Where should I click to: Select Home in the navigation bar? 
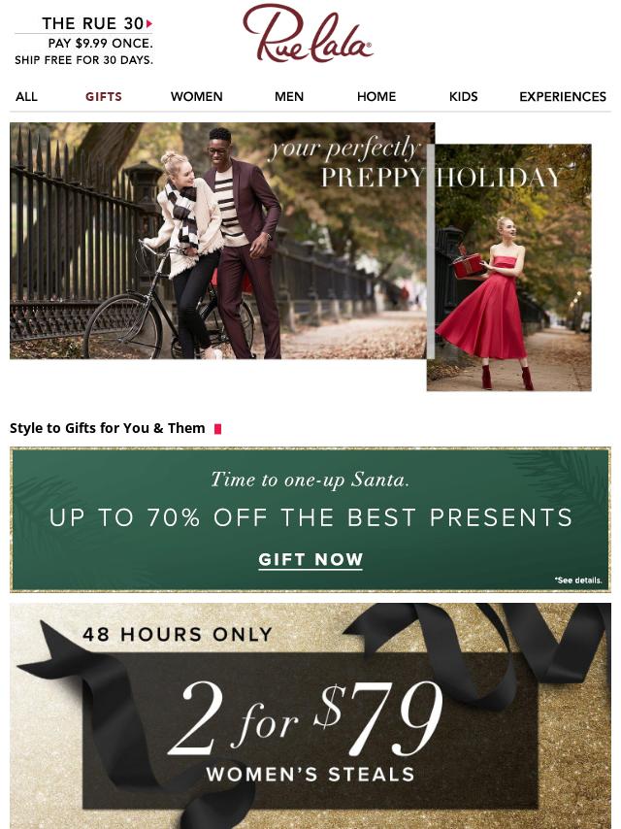pyautogui.click(x=376, y=97)
